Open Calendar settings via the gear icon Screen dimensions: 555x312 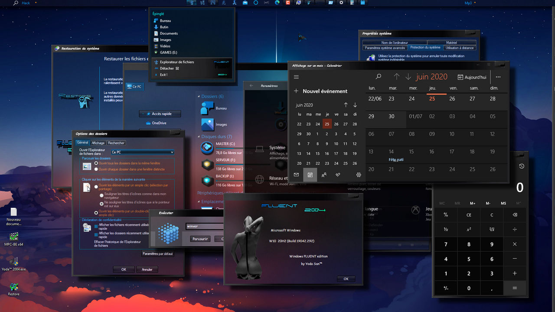coord(358,175)
